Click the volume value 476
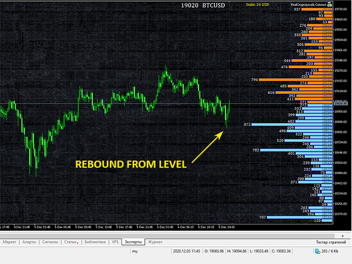The image size is (352, 264). pos(284,67)
